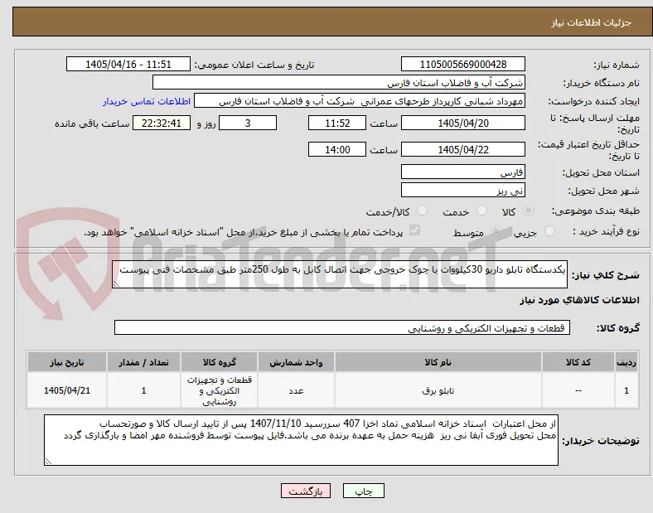Screen dimensions: 653x513
Task: Select the کالا/خدمت radio button
Action: coord(423,211)
